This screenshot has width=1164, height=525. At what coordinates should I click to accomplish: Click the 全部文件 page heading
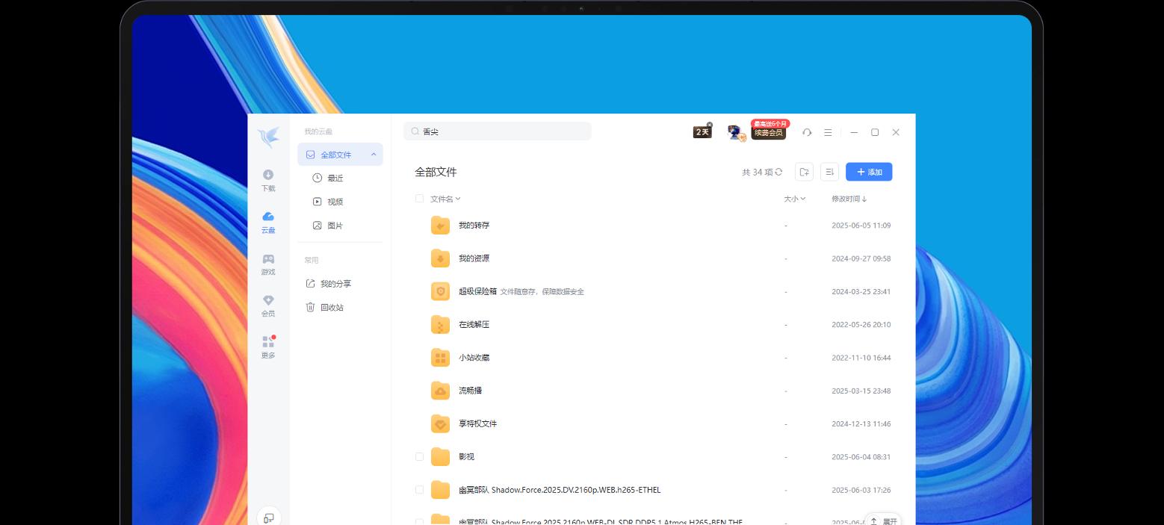coord(436,172)
